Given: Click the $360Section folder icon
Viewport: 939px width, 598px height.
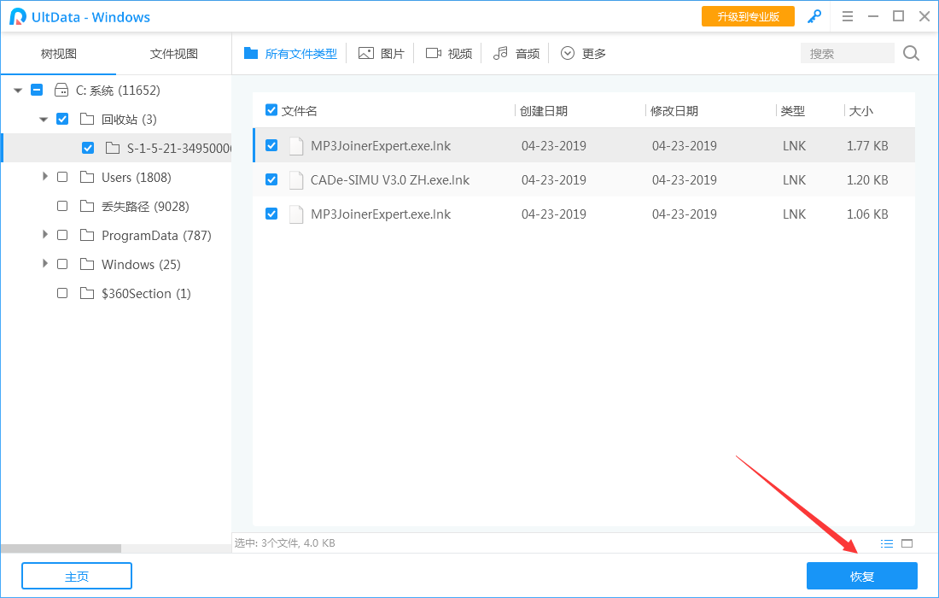Looking at the screenshot, I should 87,293.
